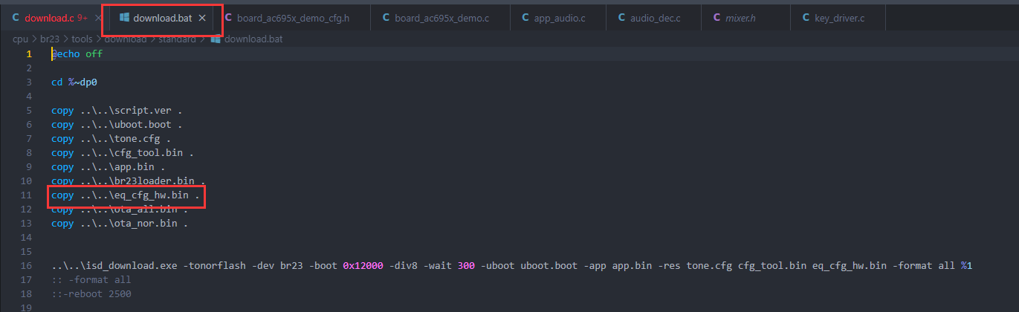
Task: Click the C icon on board_ac695x_demo_cfg.h tab
Action: (228, 17)
